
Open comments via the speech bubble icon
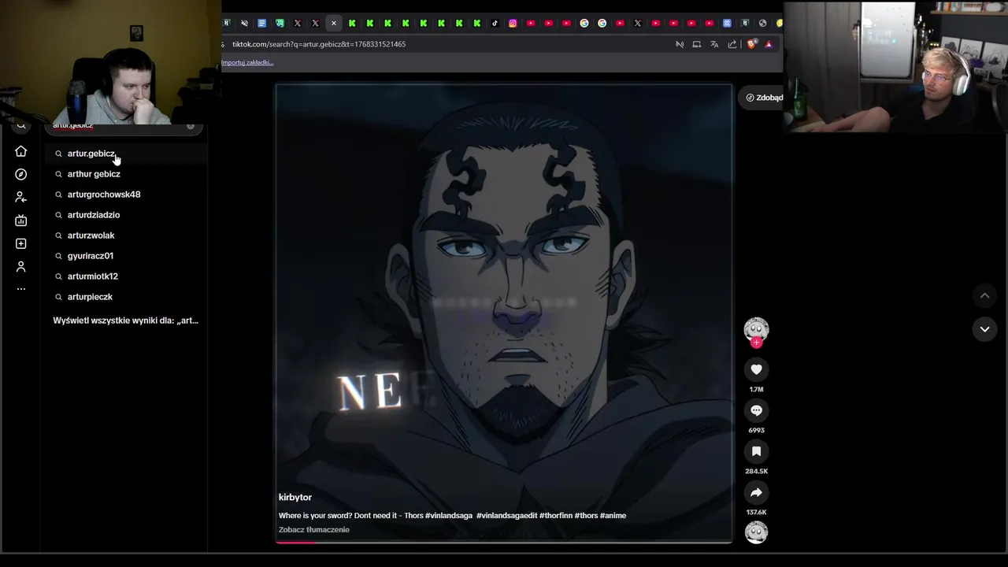(x=756, y=410)
